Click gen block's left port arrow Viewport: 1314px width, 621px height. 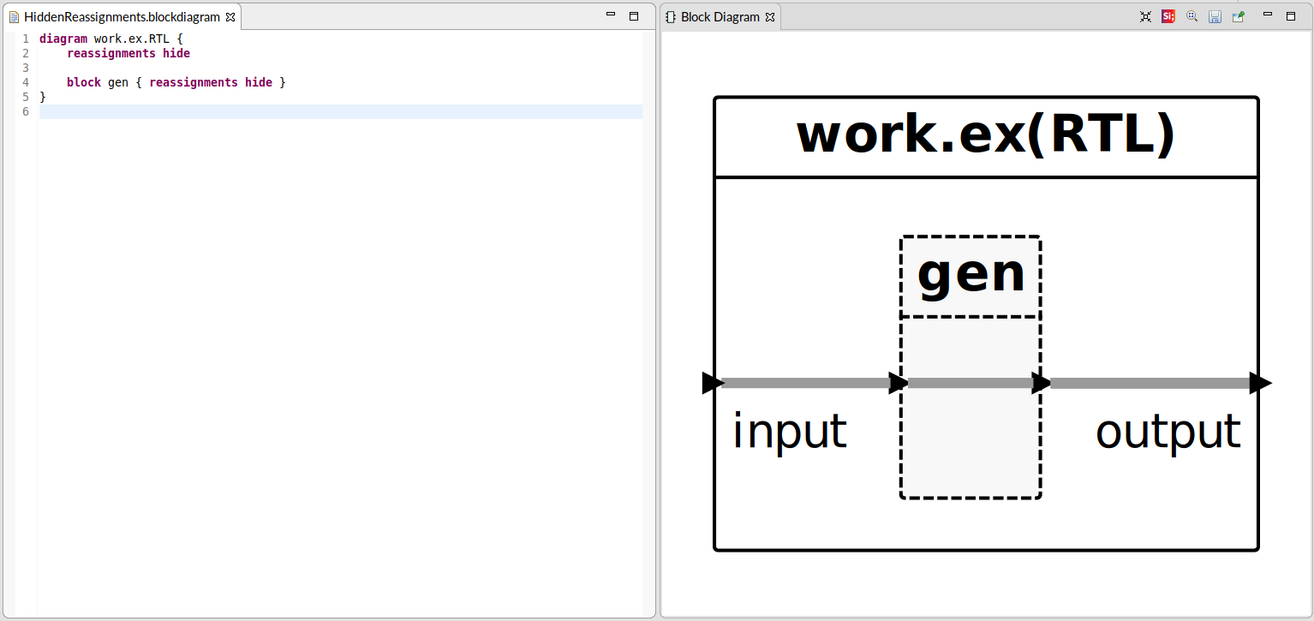click(899, 383)
